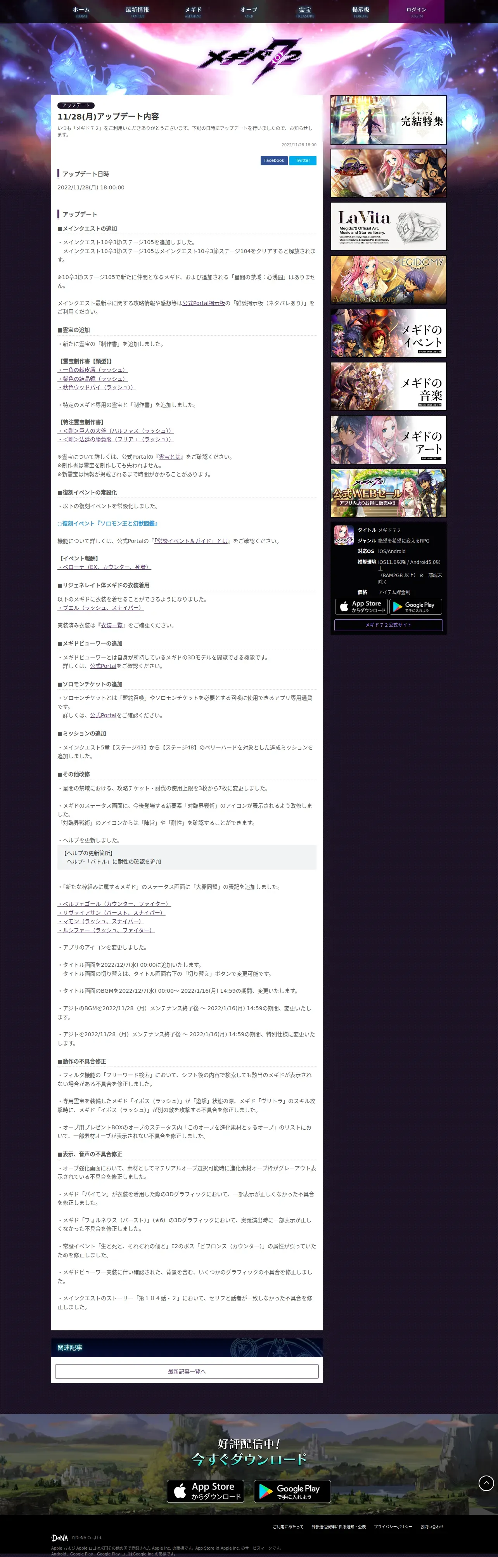The height and width of the screenshot is (1557, 498).
Task: Click the Google Play badge in the sidebar
Action: (416, 606)
